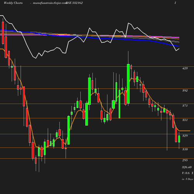Image resolution: width=194 pixels, height=194 pixels.
Task: Click the "BSE 532162" stock code label
Action: coord(74,3)
